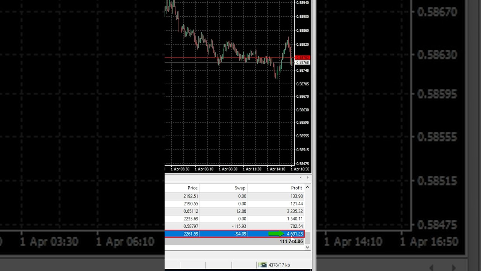Click the highlighted profit value 4 691.28
The width and height of the screenshot is (481, 271).
[295, 234]
